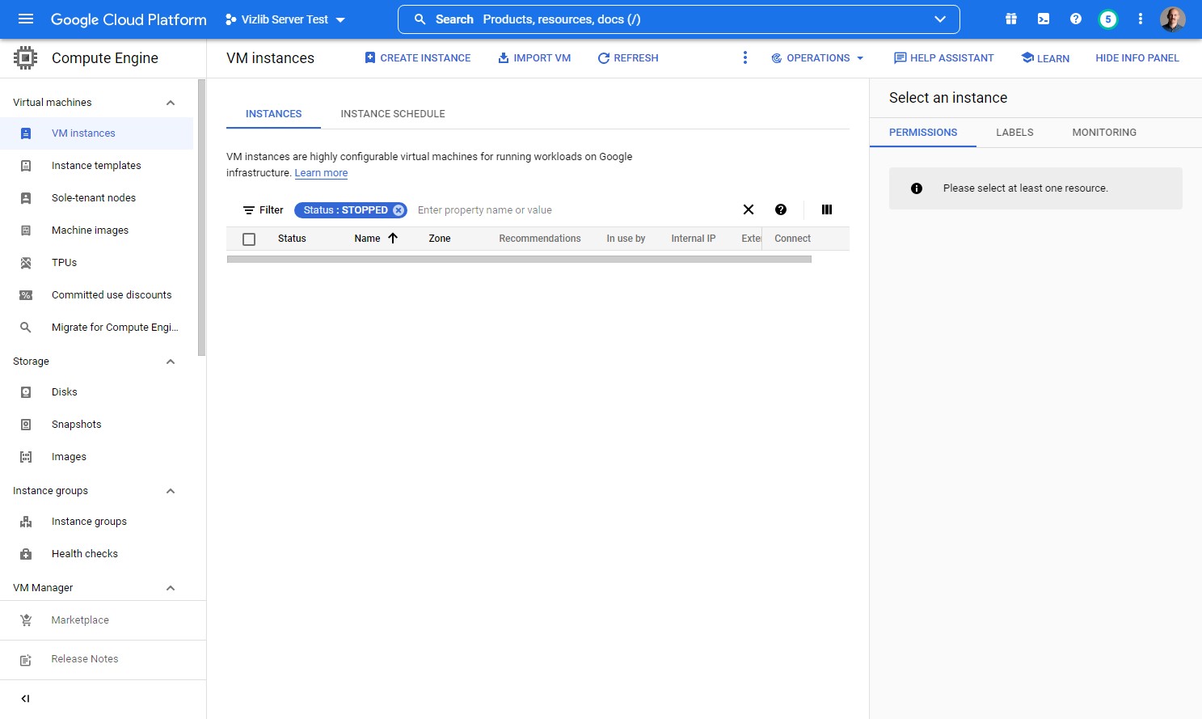Open Instance templates in sidebar
1202x719 pixels.
pyautogui.click(x=96, y=166)
